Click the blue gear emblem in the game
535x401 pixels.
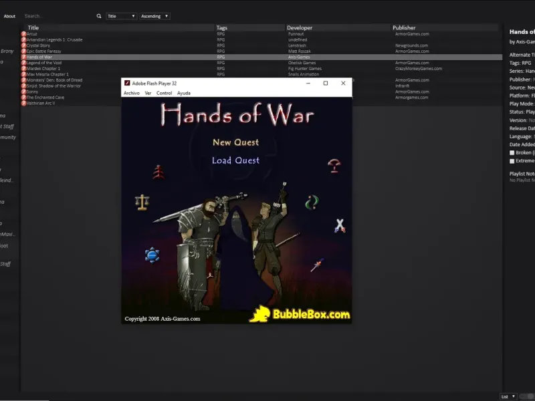[x=152, y=255]
